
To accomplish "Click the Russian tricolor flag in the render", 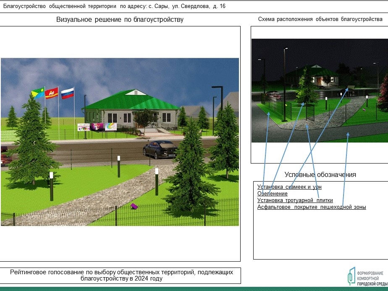I will coord(68,94).
